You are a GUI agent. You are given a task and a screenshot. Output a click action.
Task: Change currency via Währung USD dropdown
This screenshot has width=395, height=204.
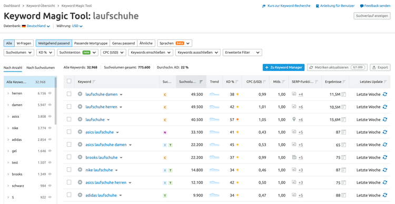(77, 26)
